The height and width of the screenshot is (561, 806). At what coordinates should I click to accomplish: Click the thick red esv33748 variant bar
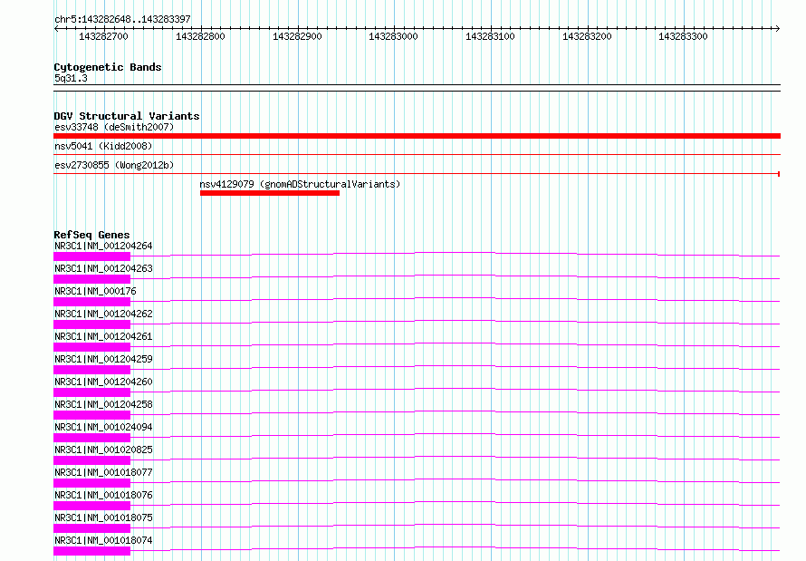(417, 136)
